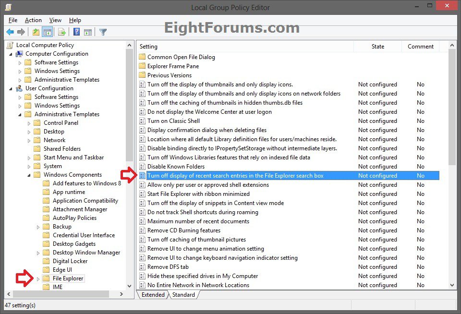Click the Local Computer Policy root icon
Viewport: 461px width, 314px height.
pos(10,45)
